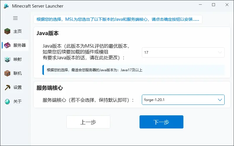Click the Server enchanting book icon

[x=7, y=45]
